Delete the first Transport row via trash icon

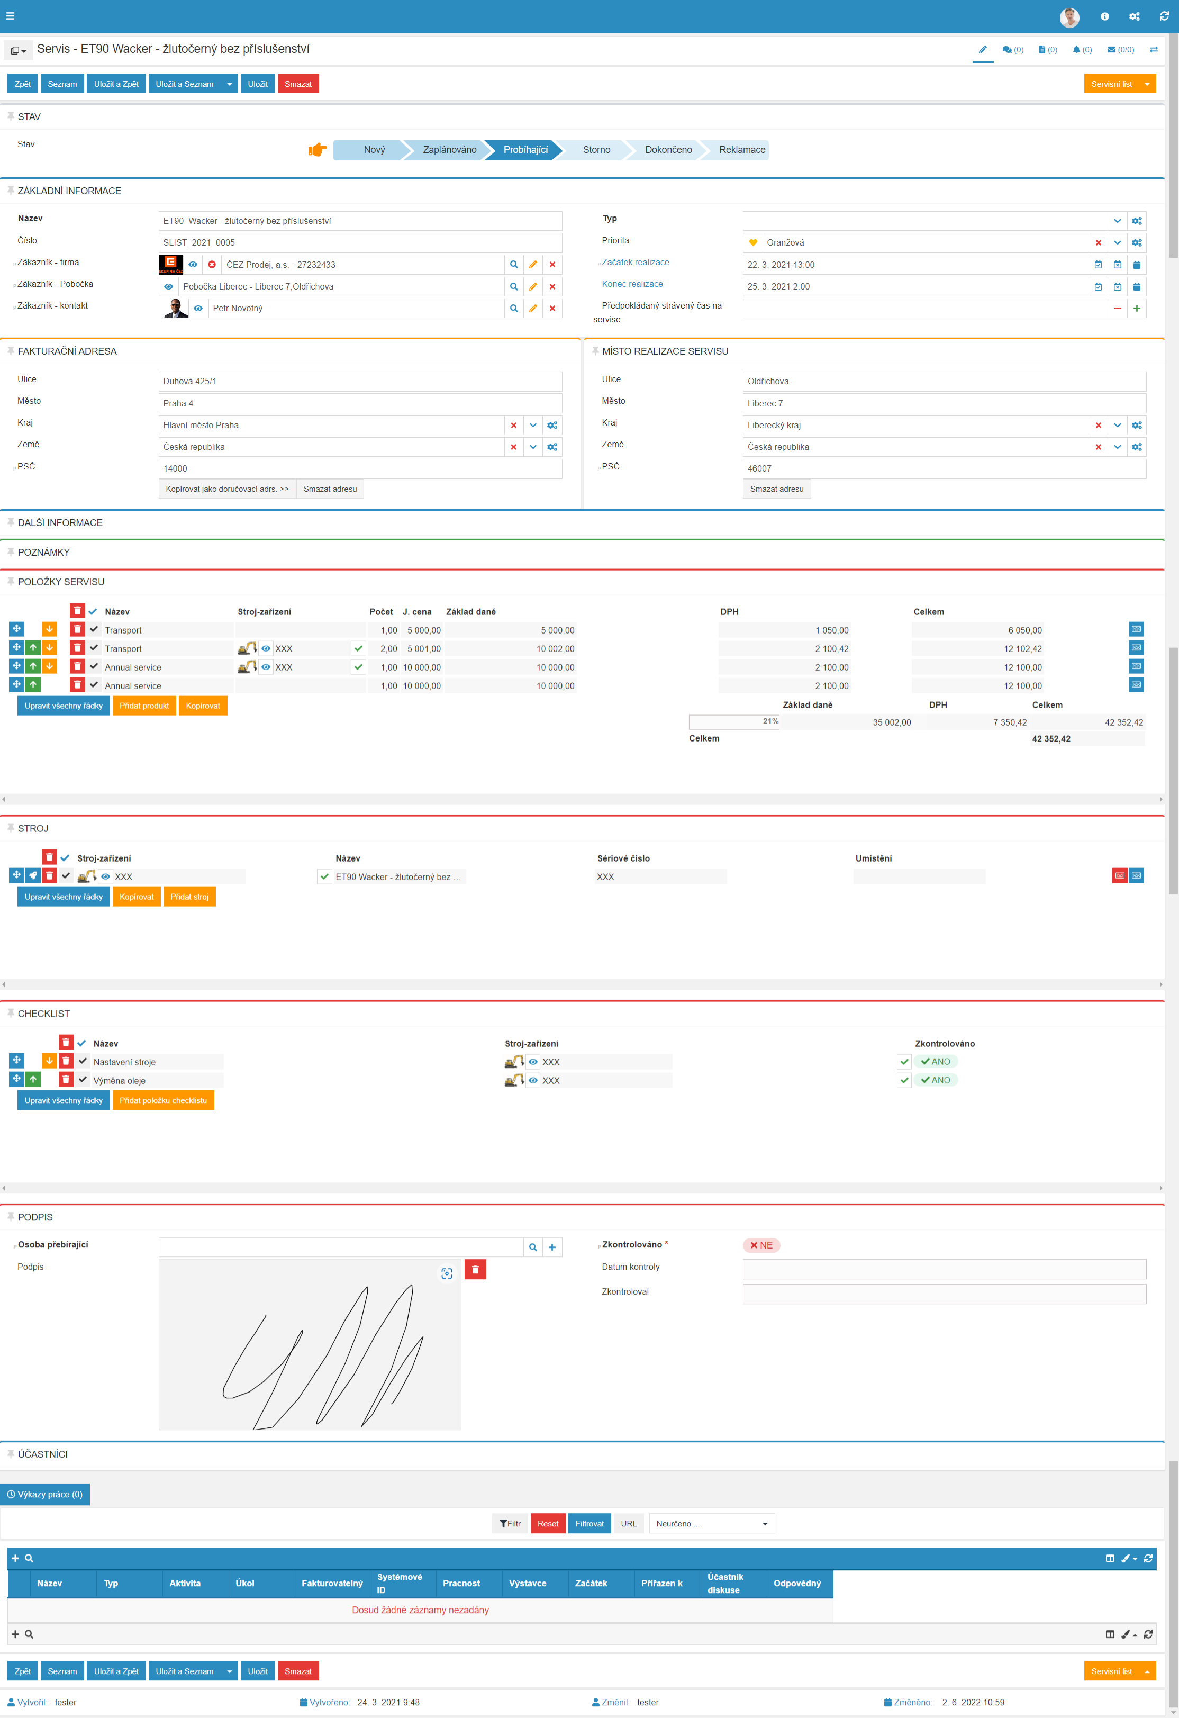tap(77, 630)
